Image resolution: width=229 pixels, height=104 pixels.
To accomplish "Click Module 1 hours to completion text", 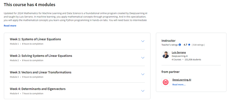I will coord(26,44).
